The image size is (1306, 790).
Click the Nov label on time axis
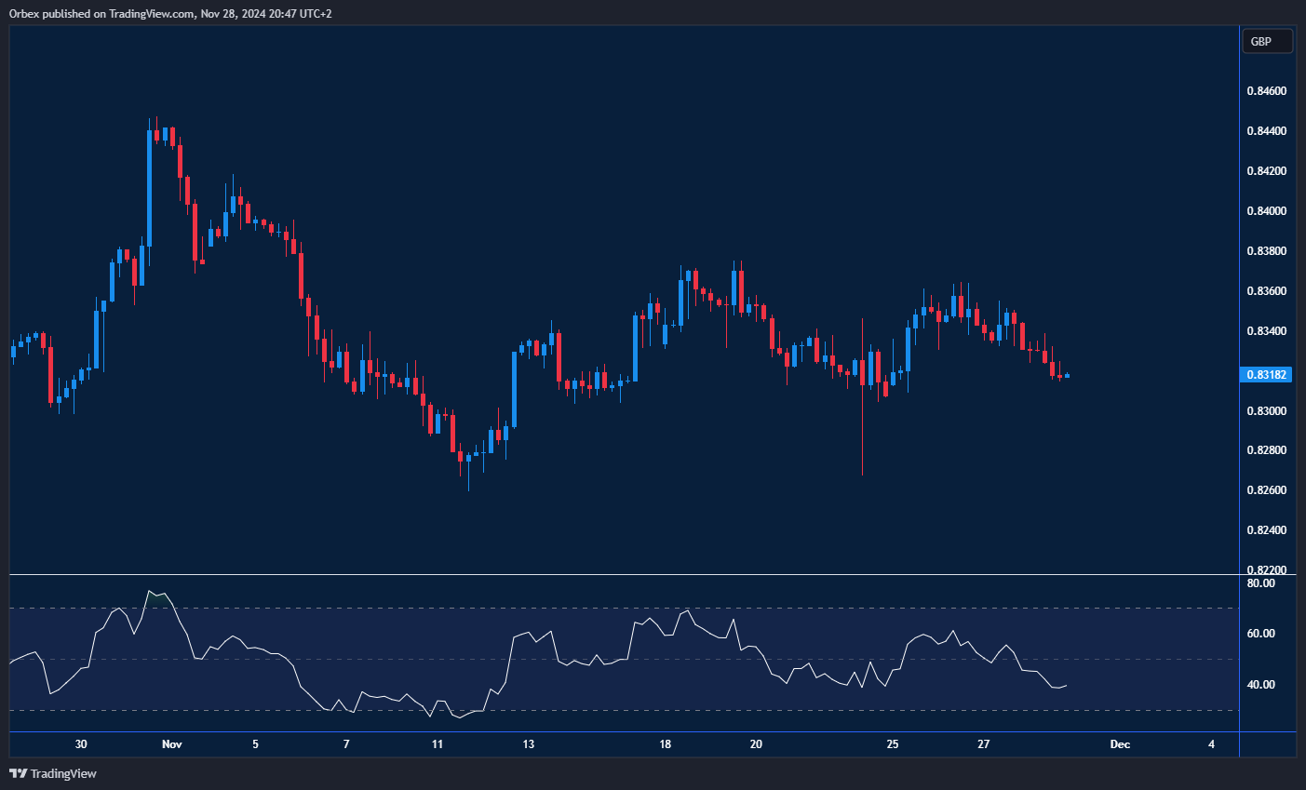[171, 744]
